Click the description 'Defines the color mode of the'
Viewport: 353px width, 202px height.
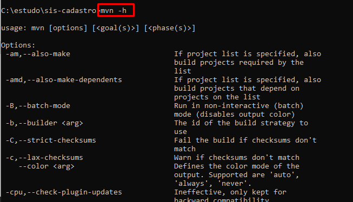(237, 166)
